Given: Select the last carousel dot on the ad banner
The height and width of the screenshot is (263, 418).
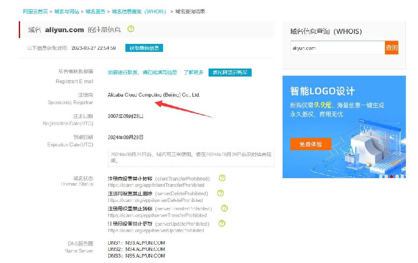Looking at the screenshot, I should point(402,176).
